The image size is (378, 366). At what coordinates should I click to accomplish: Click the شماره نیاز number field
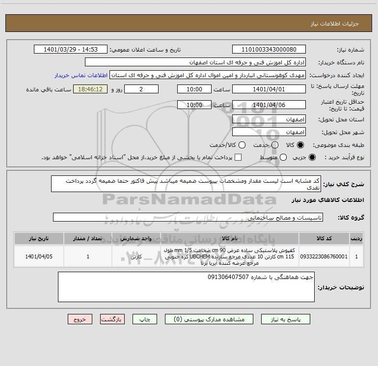click(x=269, y=49)
